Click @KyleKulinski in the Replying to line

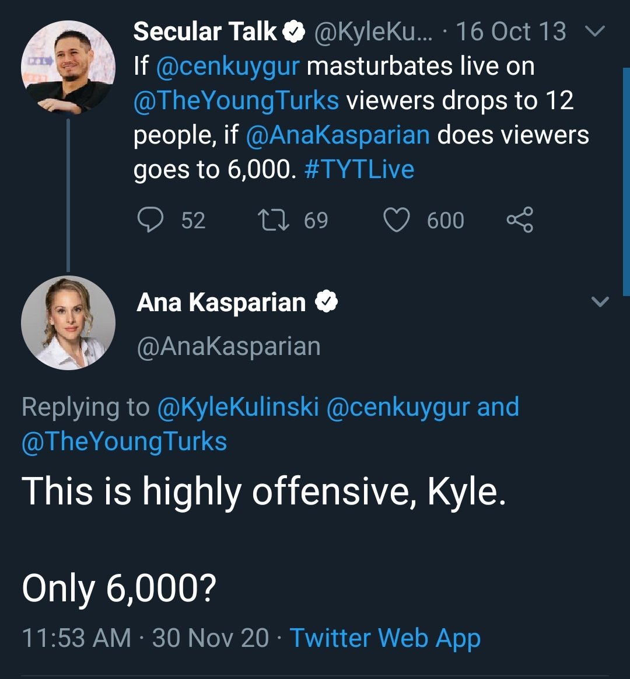(238, 407)
